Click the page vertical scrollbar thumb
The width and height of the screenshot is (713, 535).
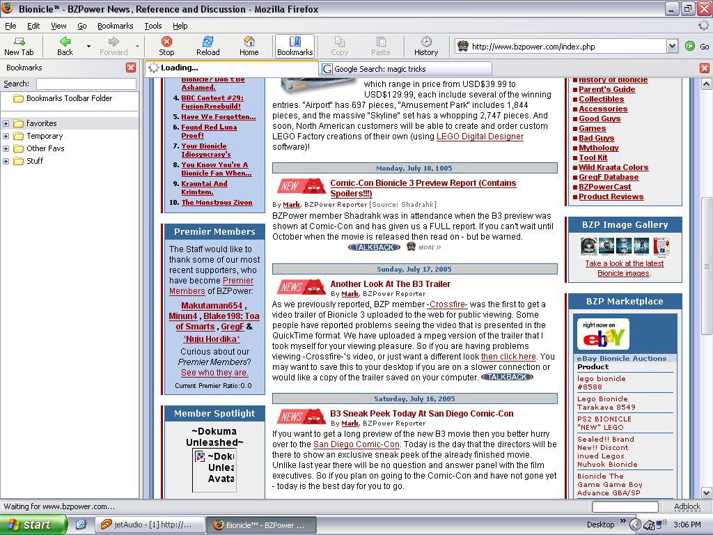point(706,266)
